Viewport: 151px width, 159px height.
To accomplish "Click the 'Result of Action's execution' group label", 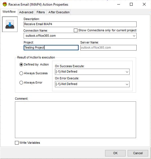I will 36,57.
